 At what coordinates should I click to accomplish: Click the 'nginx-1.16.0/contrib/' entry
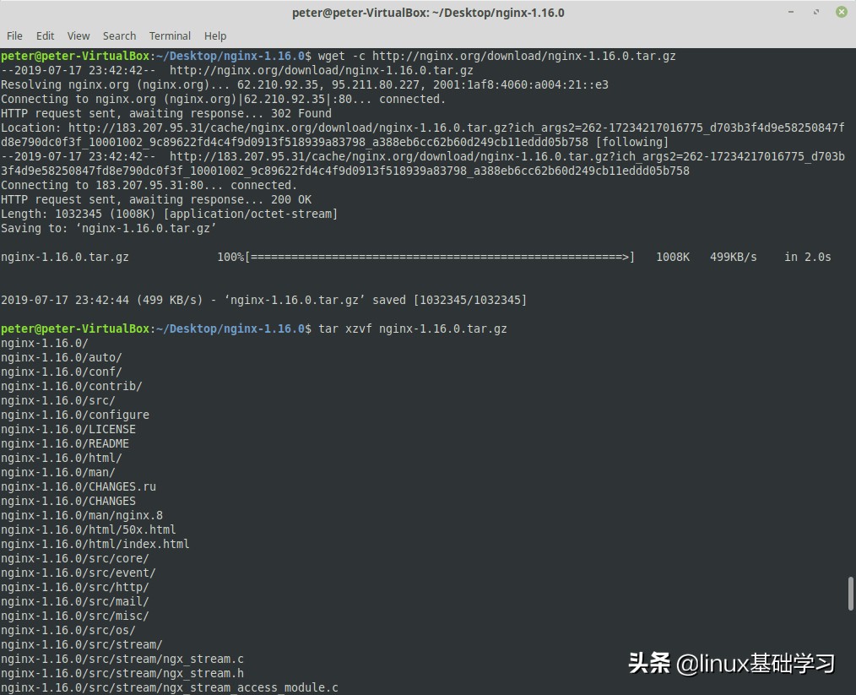point(72,386)
